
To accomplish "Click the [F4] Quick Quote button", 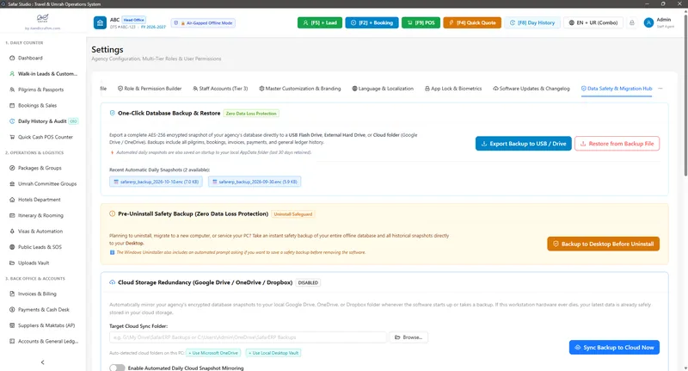I will click(472, 23).
